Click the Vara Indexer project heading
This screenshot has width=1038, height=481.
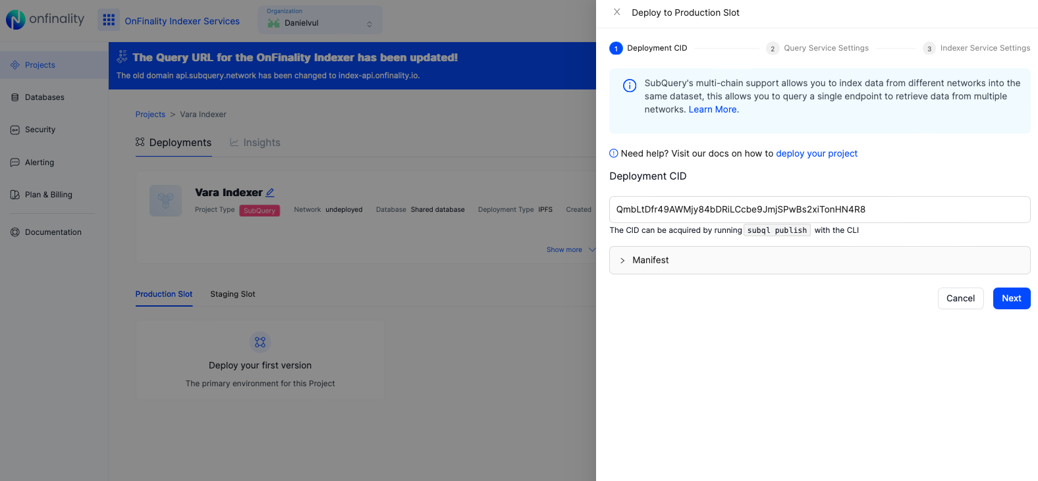229,193
